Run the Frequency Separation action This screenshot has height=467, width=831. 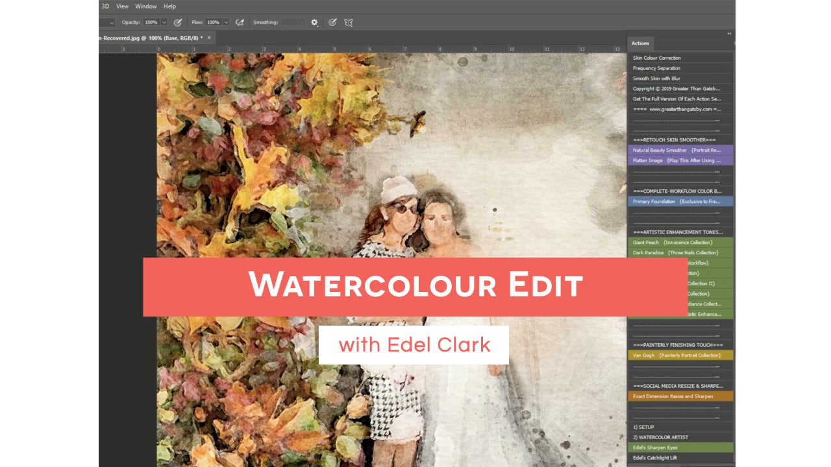click(x=680, y=68)
